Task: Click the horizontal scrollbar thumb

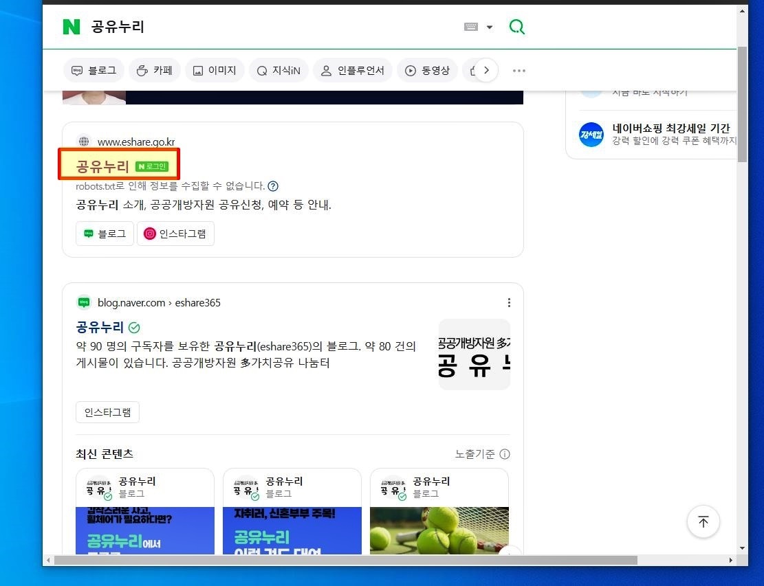Action: 345,560
